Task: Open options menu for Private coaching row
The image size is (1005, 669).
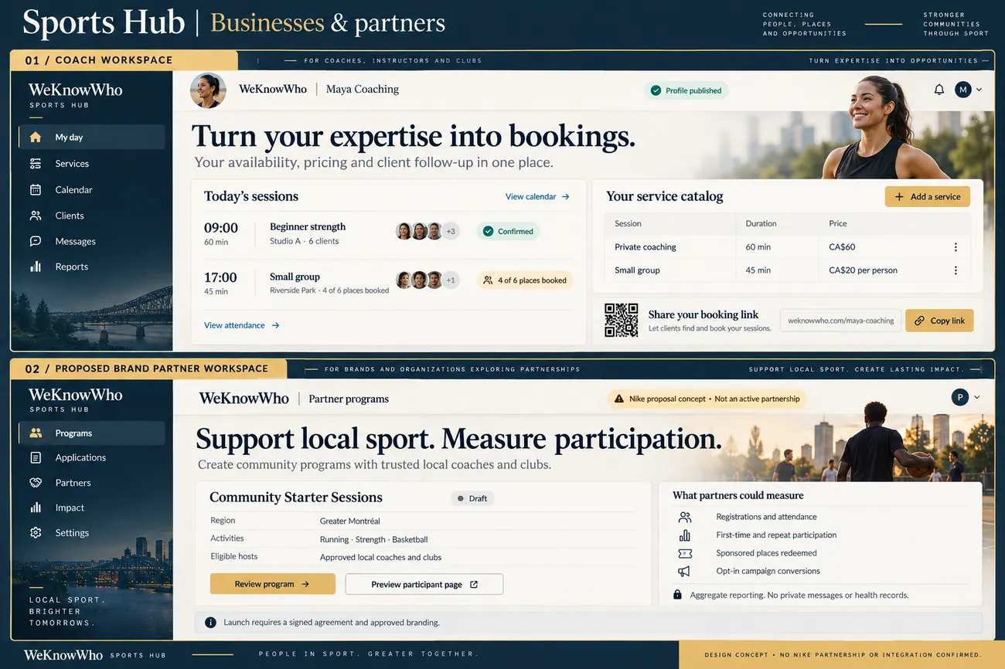Action: point(956,247)
